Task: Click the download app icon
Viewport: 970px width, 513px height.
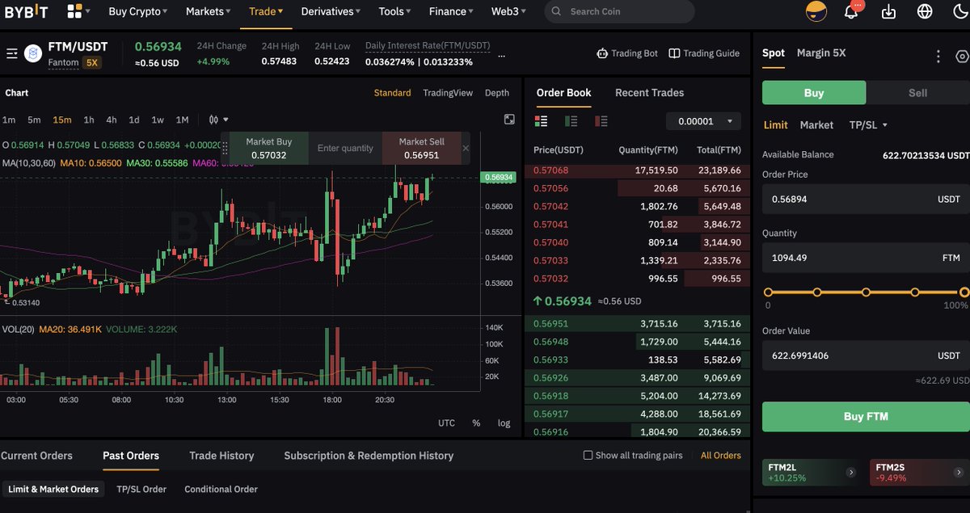Action: tap(888, 11)
